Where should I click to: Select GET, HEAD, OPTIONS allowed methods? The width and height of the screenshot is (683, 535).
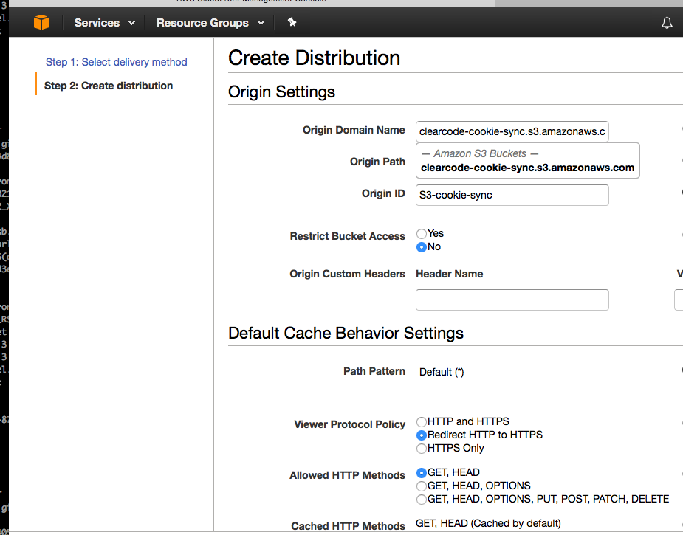pos(422,486)
